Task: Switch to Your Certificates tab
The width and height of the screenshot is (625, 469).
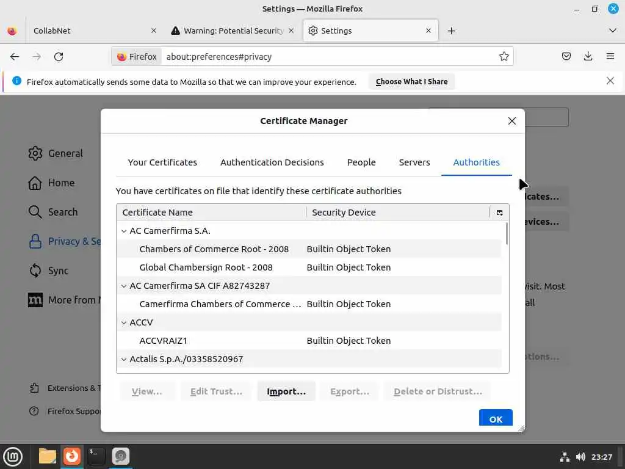Action: [162, 162]
